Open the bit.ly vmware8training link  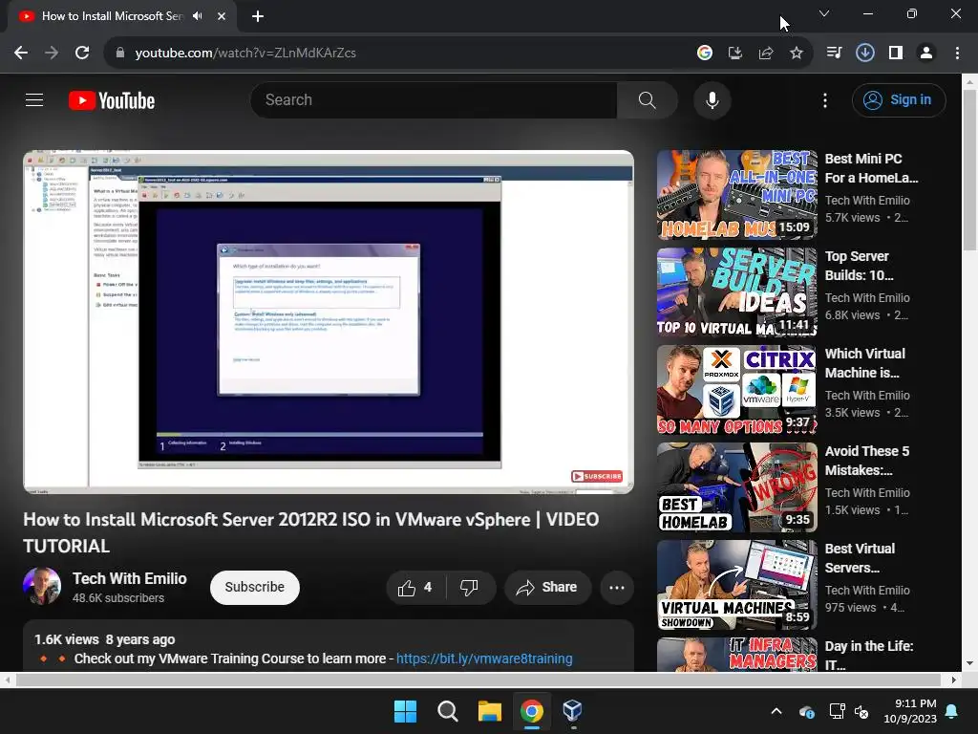484,658
